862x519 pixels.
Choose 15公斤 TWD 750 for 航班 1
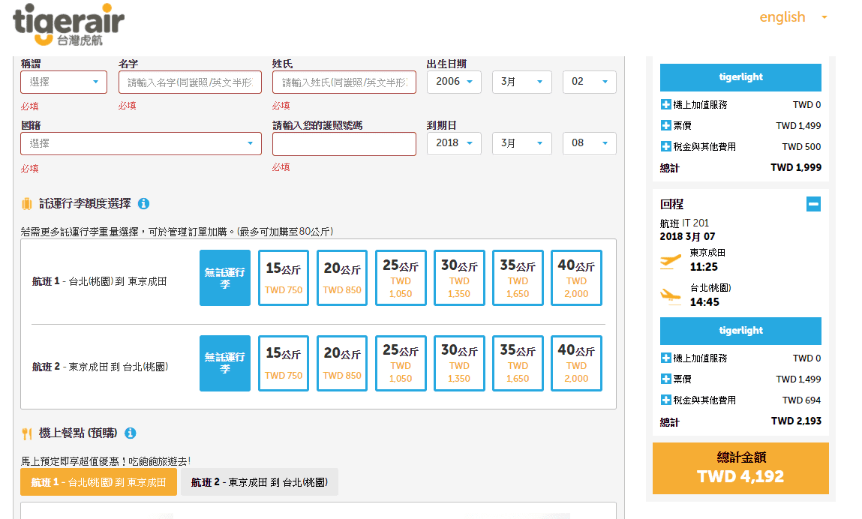284,277
